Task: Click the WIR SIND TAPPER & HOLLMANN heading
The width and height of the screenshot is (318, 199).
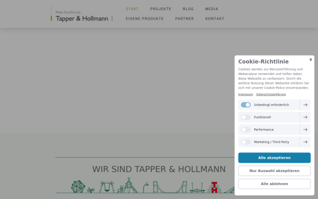Action: [159, 169]
